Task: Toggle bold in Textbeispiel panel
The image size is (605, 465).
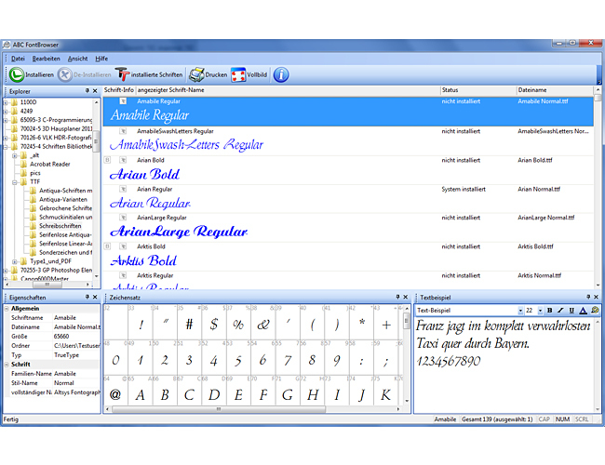Action: click(549, 310)
